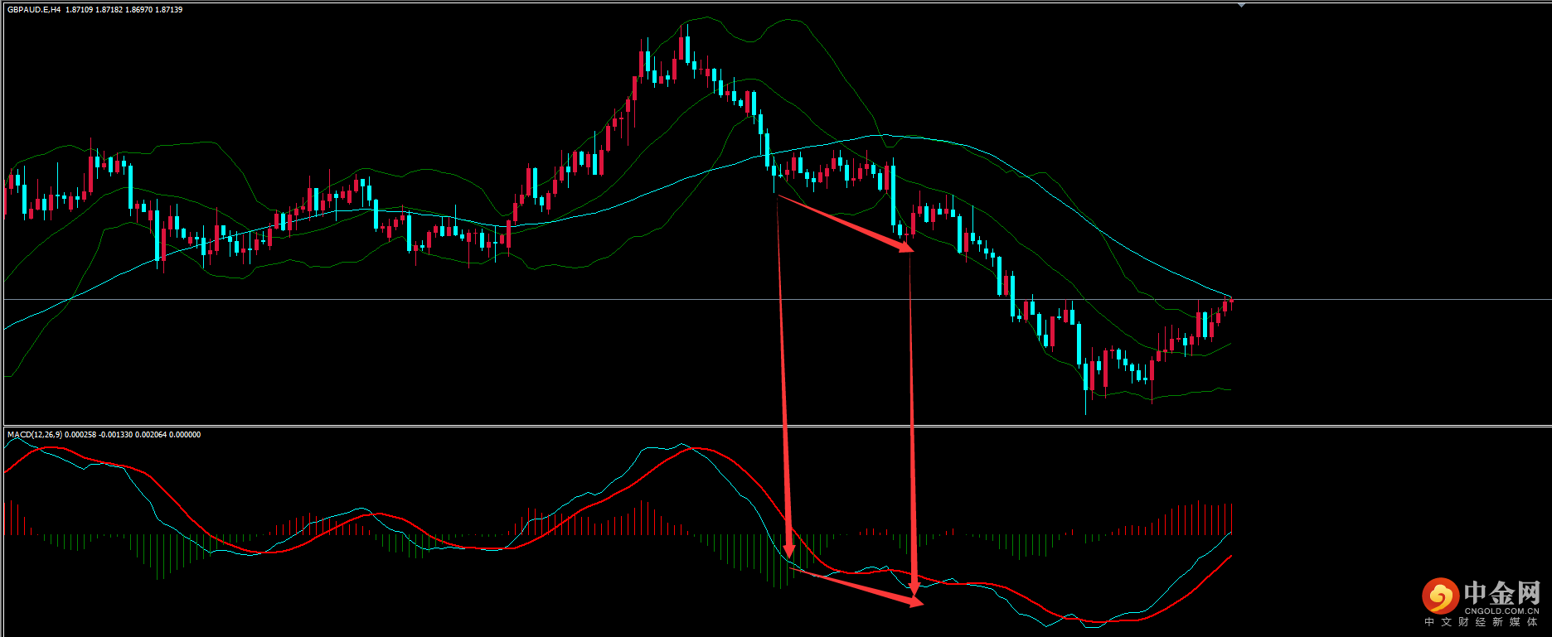The width and height of the screenshot is (1552, 637).
Task: Click the open price value 1.87109
Action: coord(80,10)
